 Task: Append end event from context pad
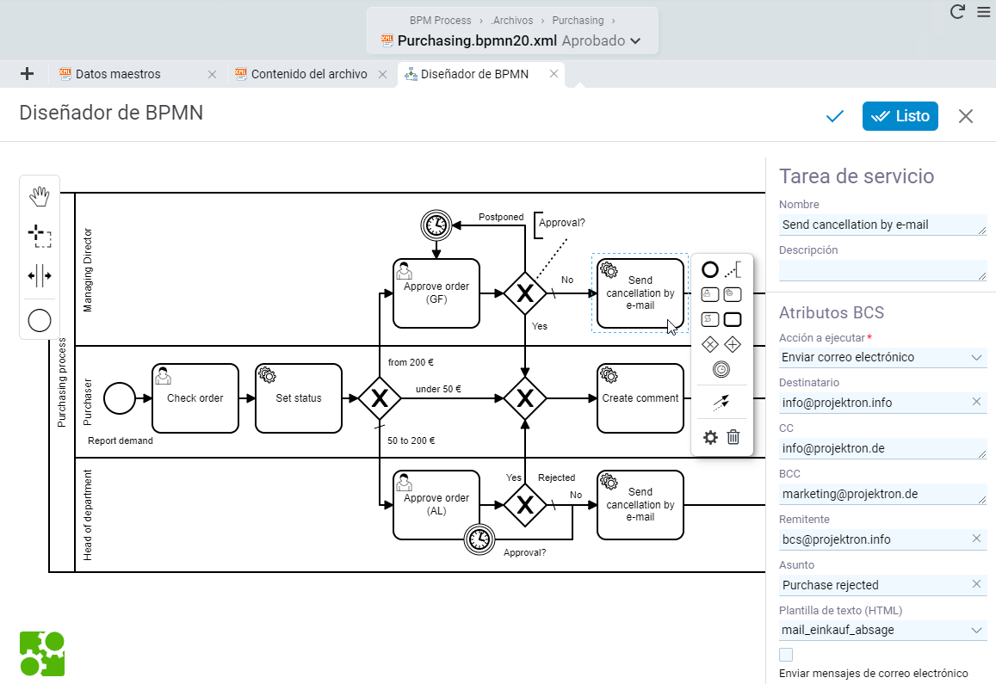[709, 270]
